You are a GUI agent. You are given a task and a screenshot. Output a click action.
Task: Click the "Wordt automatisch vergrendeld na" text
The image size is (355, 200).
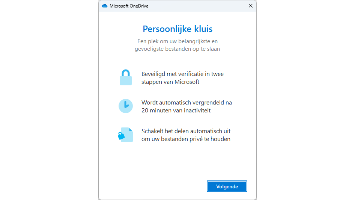coord(187,102)
